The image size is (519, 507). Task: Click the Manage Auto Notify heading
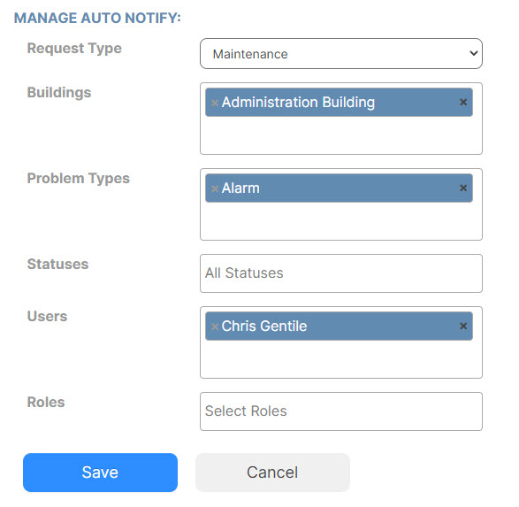97,18
